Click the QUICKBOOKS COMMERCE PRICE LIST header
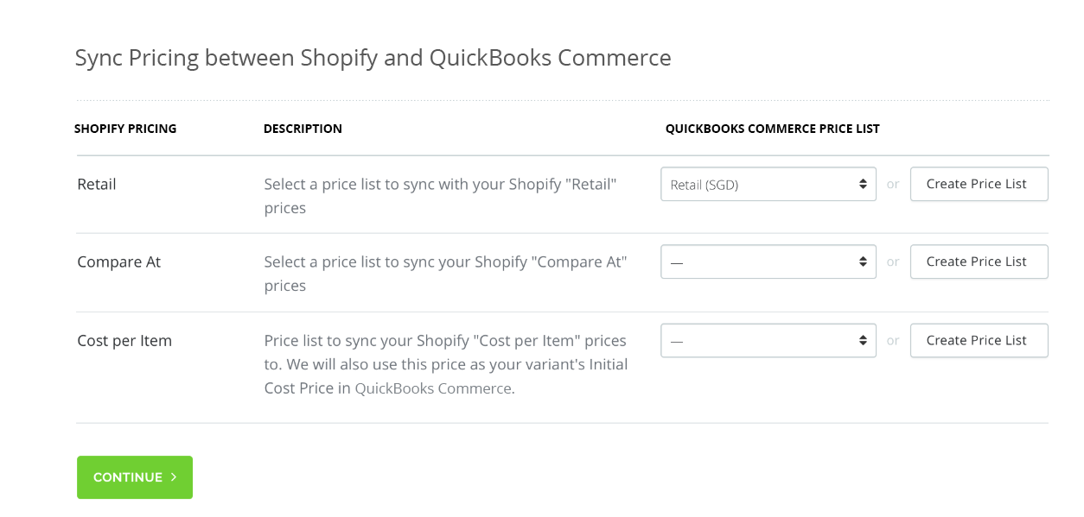The width and height of the screenshot is (1084, 517). [x=772, y=129]
